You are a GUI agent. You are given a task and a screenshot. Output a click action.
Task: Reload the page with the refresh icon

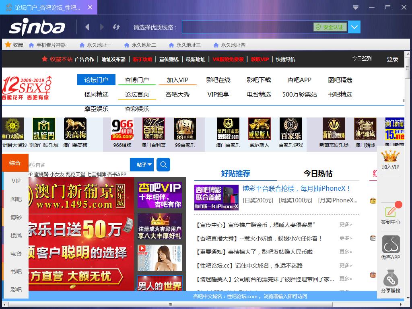[116, 27]
